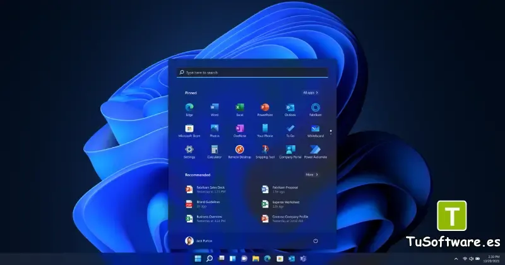The image size is (505, 265).
Task: Open Remote Desktop app
Action: [x=240, y=152]
